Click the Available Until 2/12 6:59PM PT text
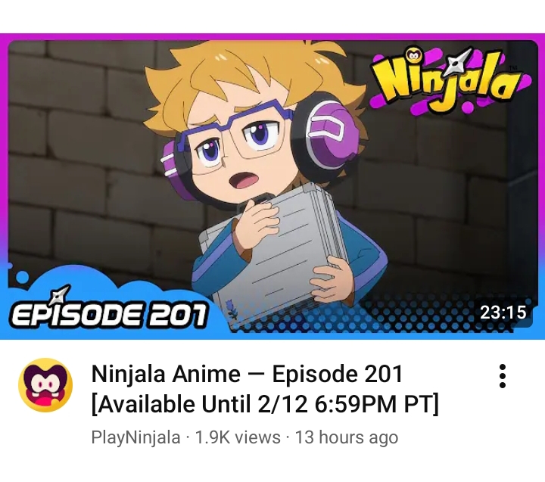 click(x=265, y=404)
